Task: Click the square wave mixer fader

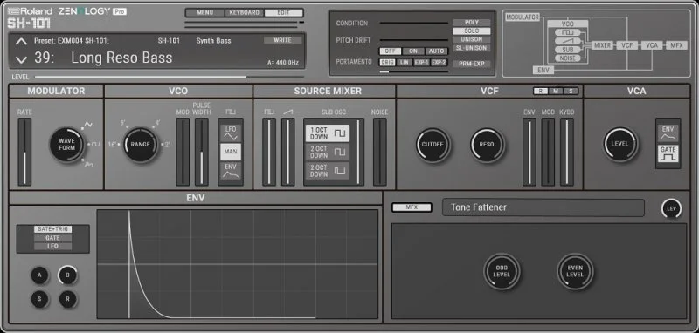Action: (269, 152)
